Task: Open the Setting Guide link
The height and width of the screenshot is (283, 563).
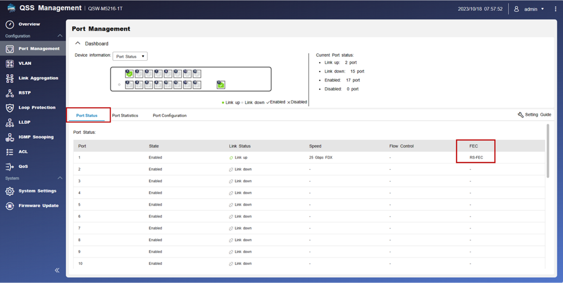Action: (x=534, y=115)
